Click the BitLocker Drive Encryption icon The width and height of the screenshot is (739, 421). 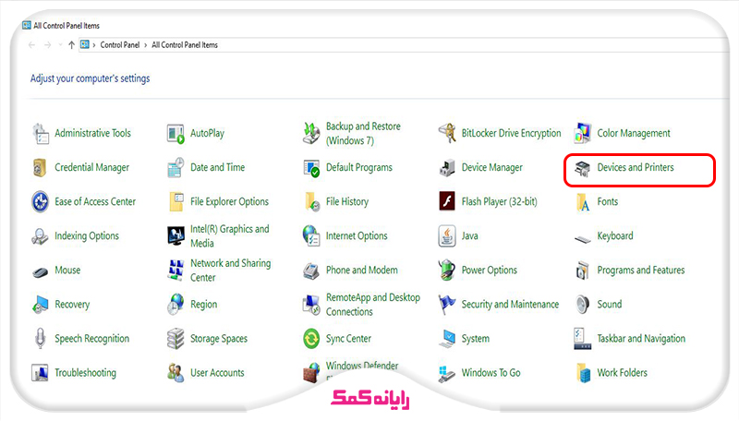click(447, 133)
